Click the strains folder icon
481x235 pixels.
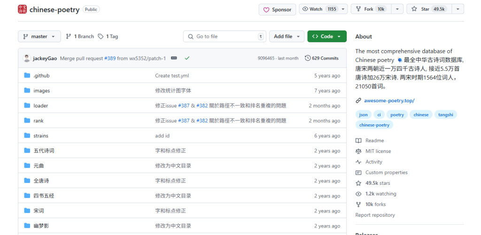(27, 136)
